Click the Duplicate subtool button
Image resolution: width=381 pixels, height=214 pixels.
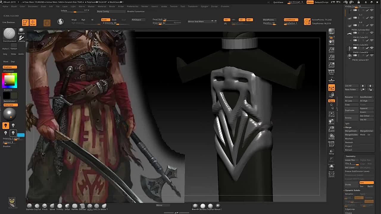pyautogui.click(x=352, y=110)
